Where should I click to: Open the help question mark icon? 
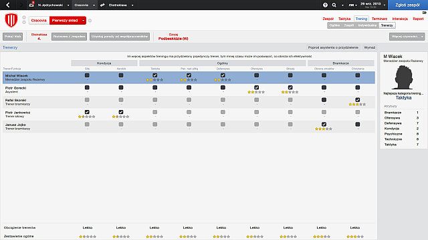[325, 5]
